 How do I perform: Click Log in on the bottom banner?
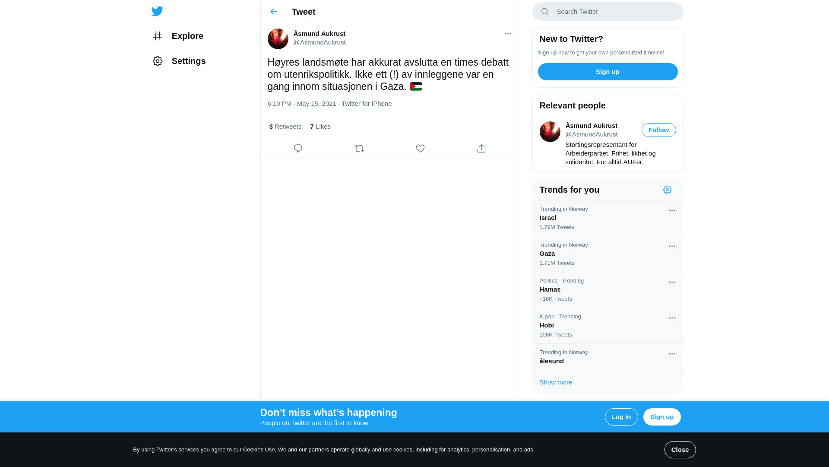coord(621,417)
